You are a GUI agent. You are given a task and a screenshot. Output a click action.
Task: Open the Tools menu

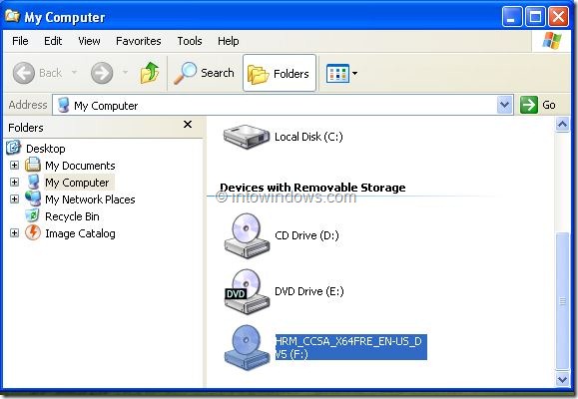(190, 41)
